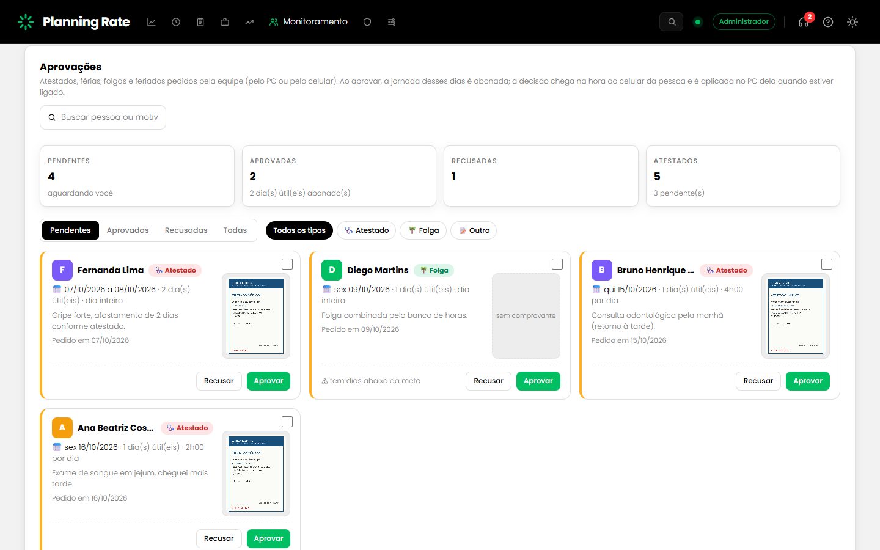
Task: Open the trending arrow icon in navbar
Action: tap(249, 22)
